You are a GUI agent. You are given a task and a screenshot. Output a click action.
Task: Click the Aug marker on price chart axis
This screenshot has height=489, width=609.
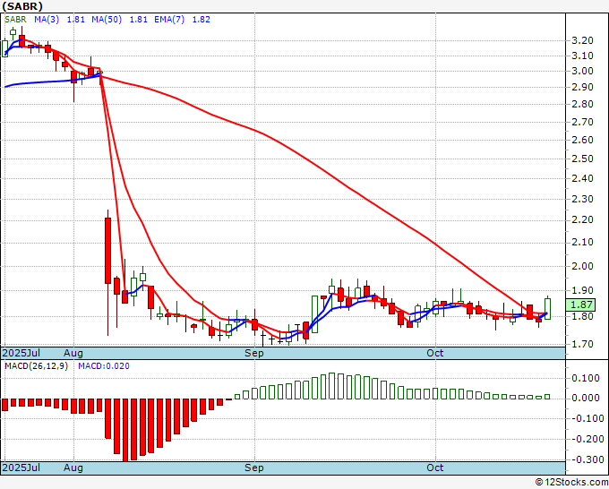pos(74,353)
